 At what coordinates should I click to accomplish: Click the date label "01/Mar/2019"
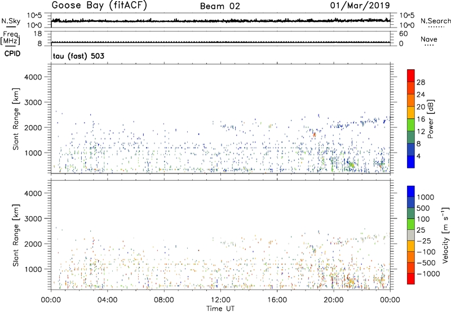click(360, 6)
